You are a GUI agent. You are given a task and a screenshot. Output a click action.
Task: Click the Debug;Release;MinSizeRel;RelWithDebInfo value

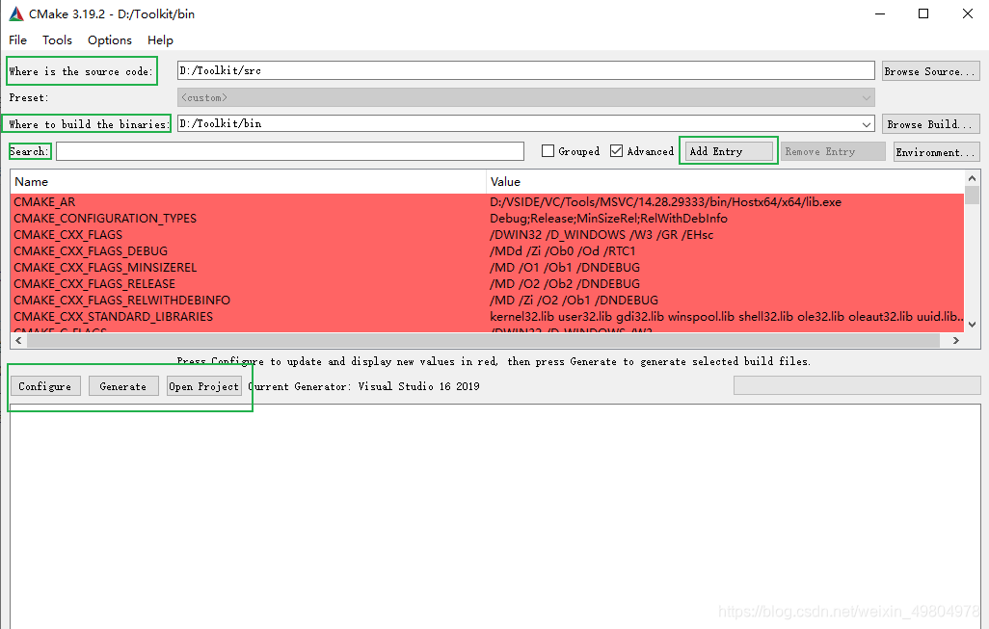[x=608, y=219]
